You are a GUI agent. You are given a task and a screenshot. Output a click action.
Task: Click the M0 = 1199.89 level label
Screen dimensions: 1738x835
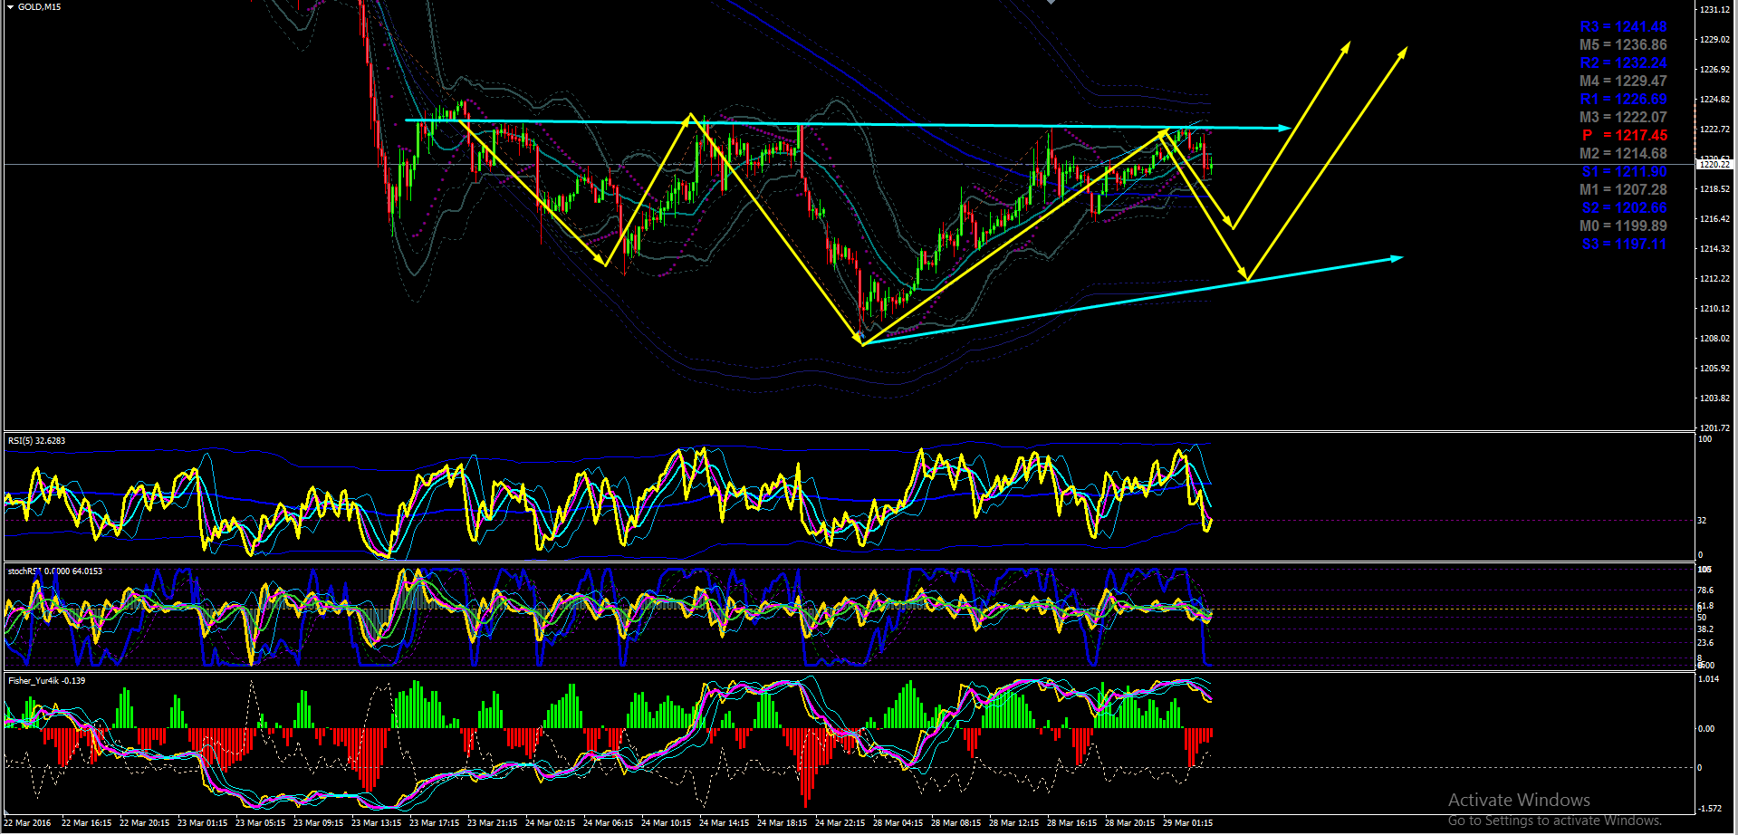point(1623,226)
